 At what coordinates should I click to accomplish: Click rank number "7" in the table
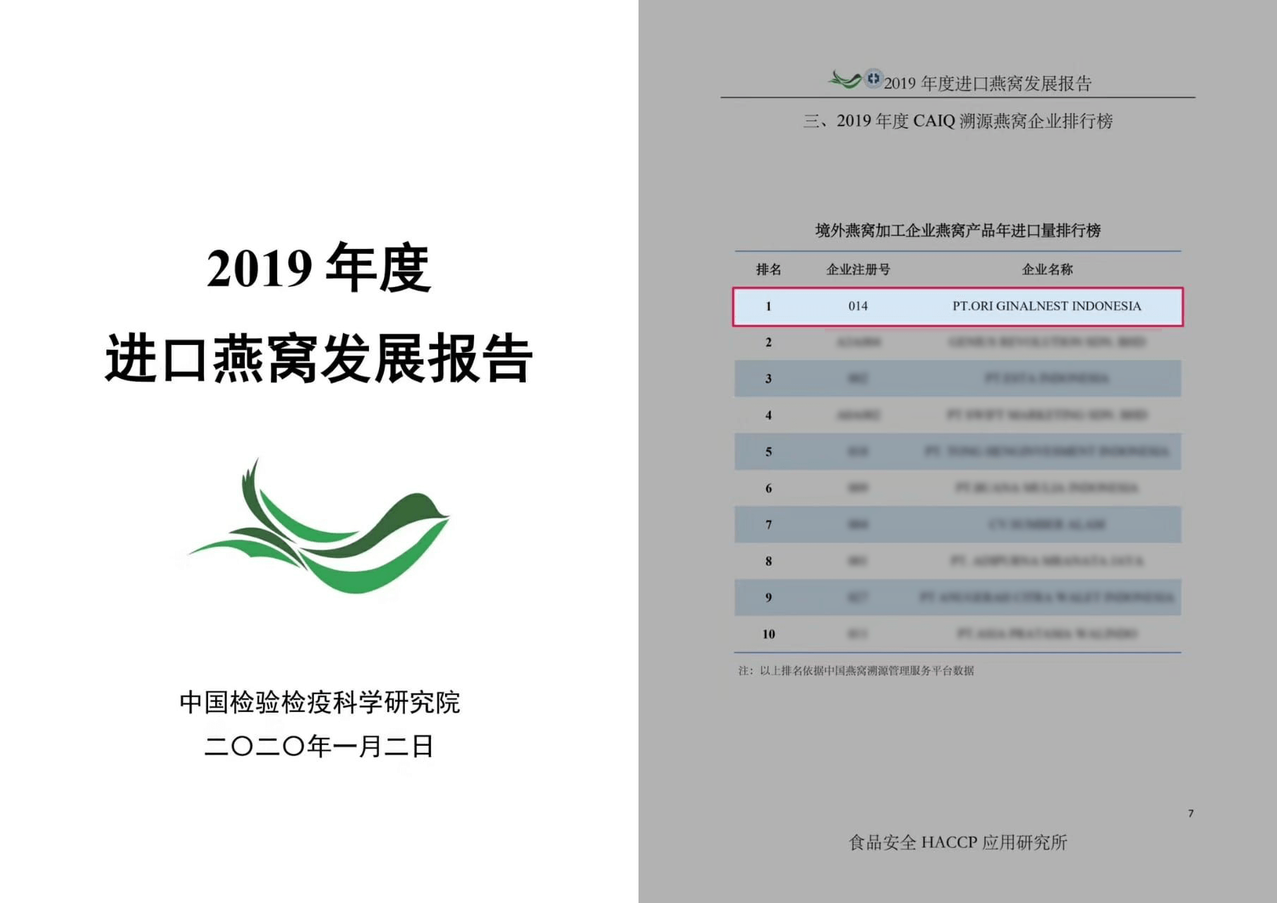tap(768, 525)
